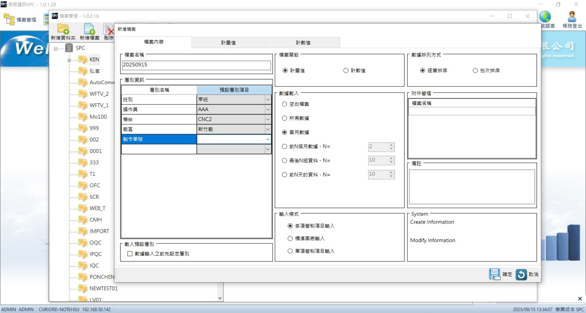Click the 檔案名稱 input showing 20250915

[196, 65]
